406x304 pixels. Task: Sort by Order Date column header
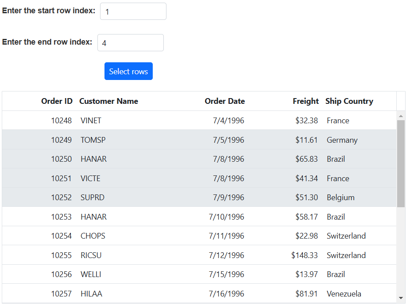coord(225,101)
